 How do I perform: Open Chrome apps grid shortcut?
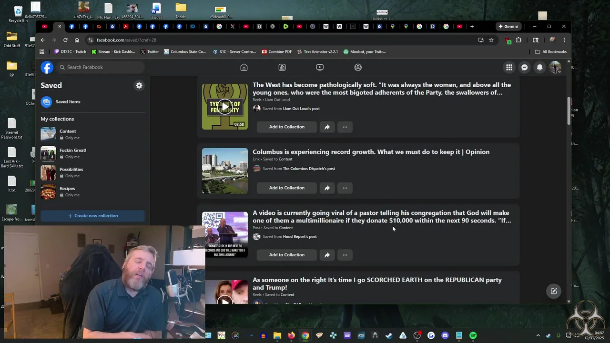click(42, 51)
